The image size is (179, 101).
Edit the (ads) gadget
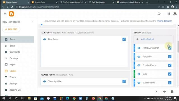coord(170,74)
